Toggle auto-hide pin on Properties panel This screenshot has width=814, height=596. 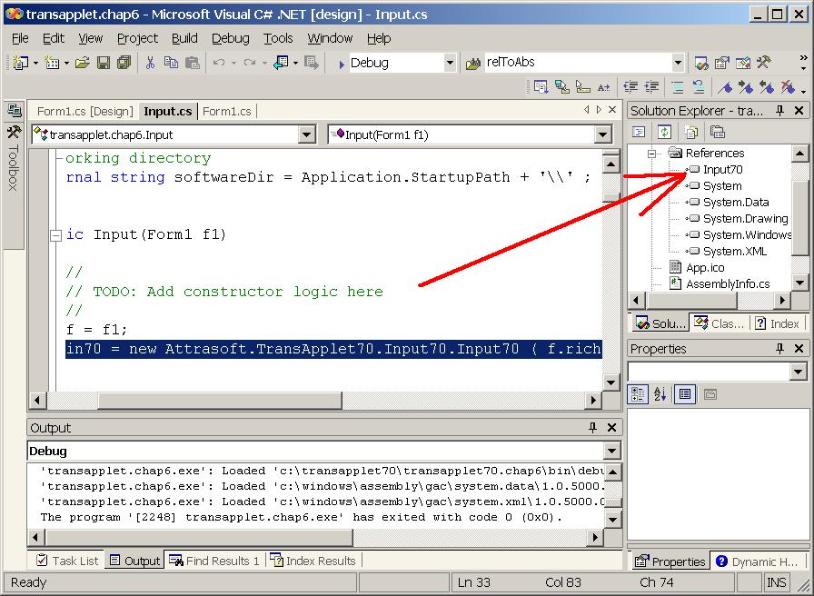click(x=779, y=349)
